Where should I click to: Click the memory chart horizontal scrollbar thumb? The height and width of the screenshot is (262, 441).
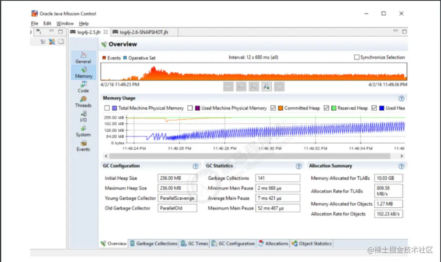coord(250,156)
